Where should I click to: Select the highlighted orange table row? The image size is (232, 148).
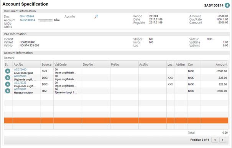click(x=116, y=120)
